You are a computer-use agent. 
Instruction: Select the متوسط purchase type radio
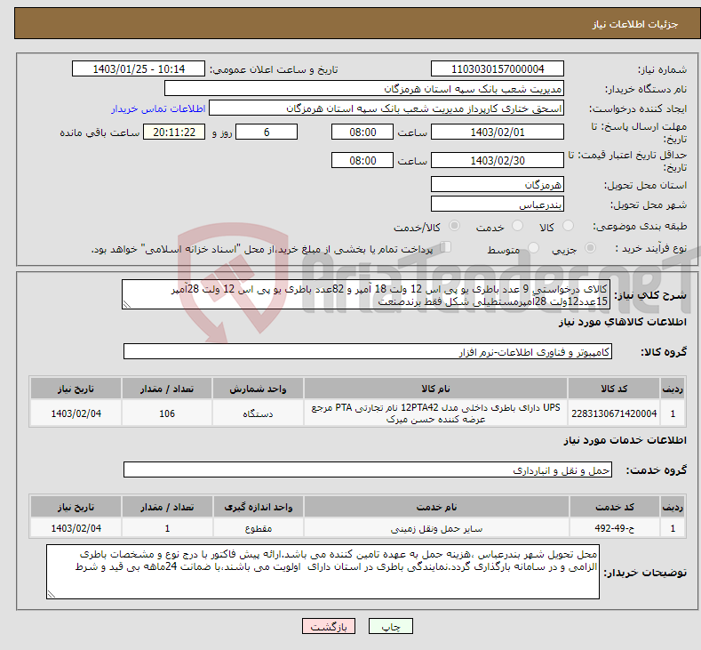click(533, 248)
